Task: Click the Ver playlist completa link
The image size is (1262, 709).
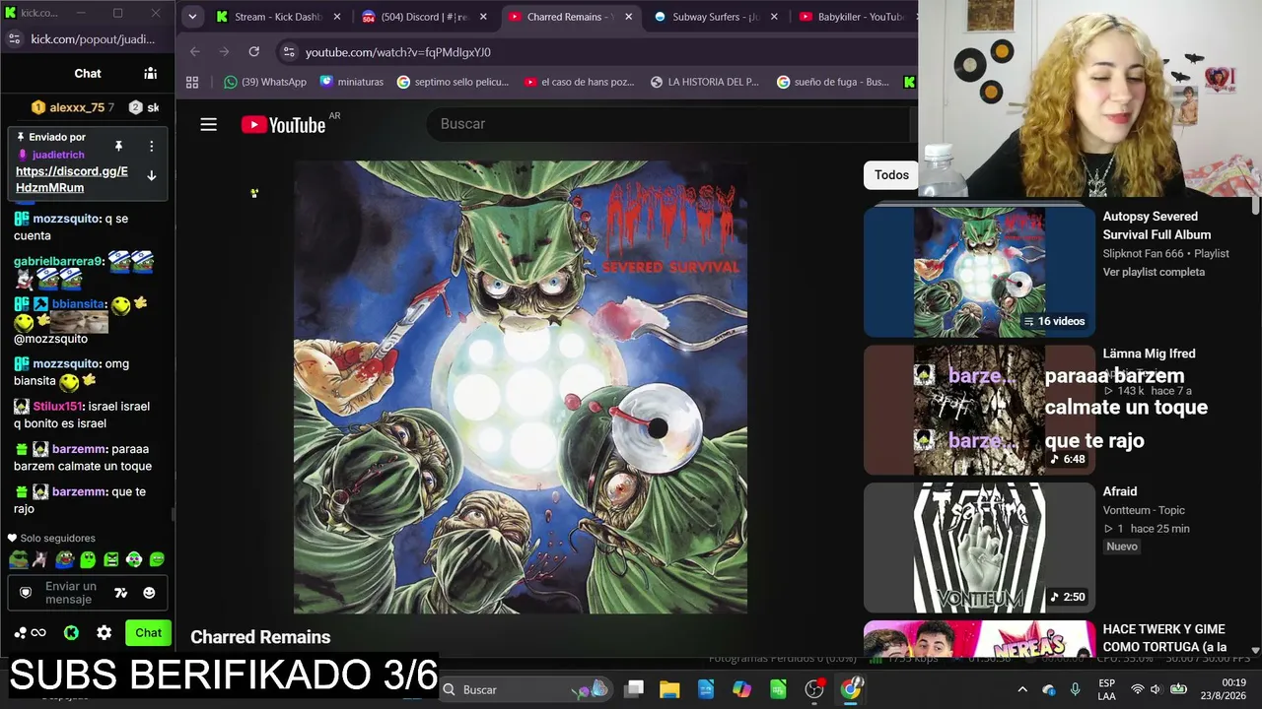Action: (1154, 272)
